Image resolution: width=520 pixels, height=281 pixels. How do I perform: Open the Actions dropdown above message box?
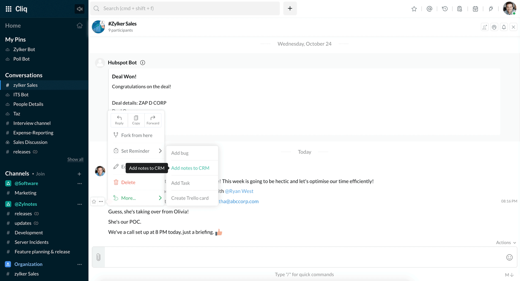[x=506, y=243]
